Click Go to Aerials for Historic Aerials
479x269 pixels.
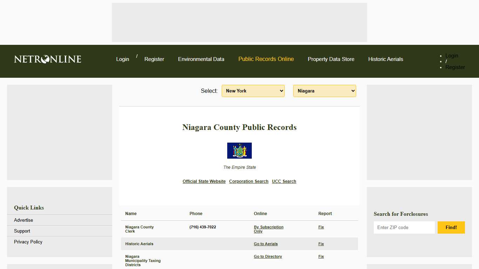pyautogui.click(x=265, y=244)
